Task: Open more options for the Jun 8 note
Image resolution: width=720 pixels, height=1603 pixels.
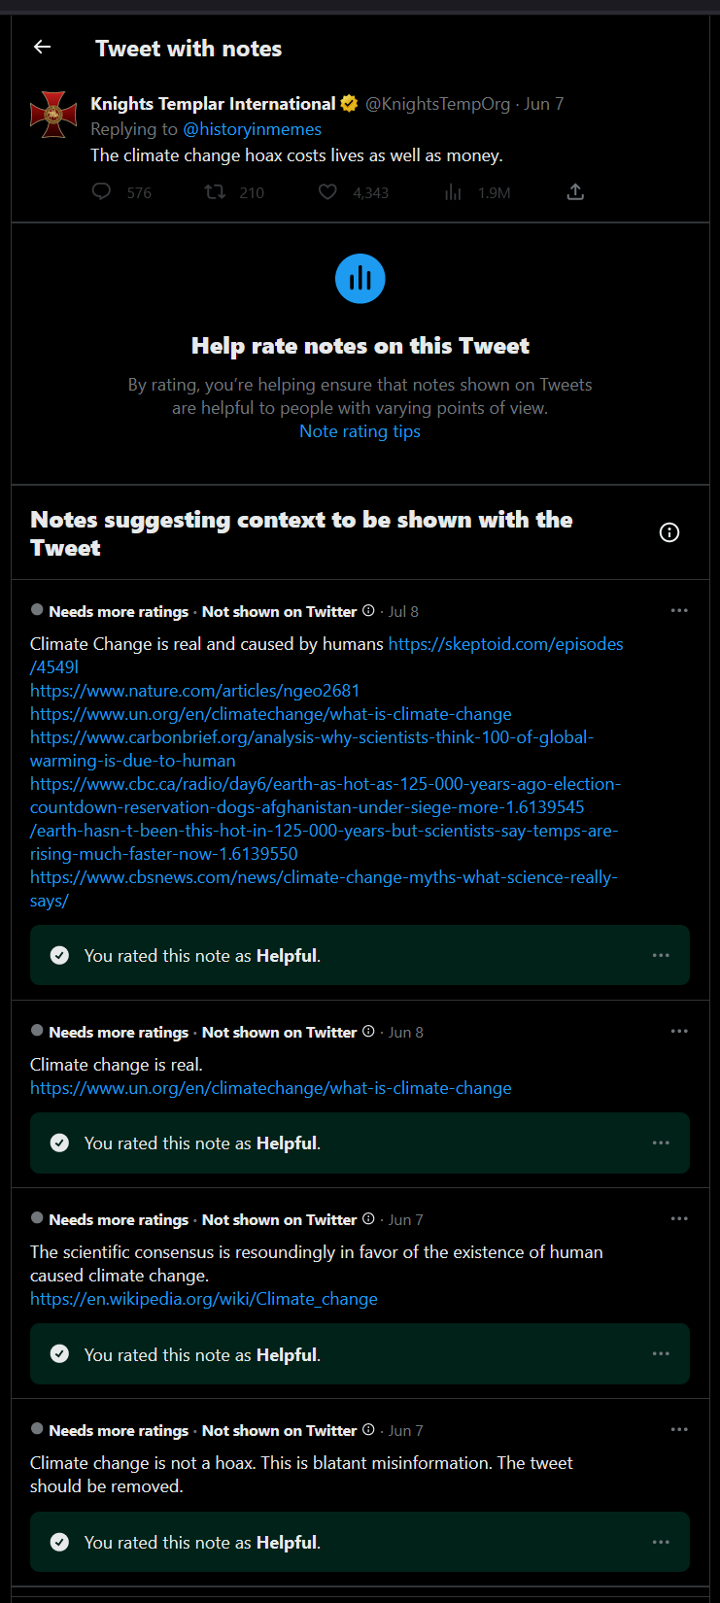Action: (679, 1031)
